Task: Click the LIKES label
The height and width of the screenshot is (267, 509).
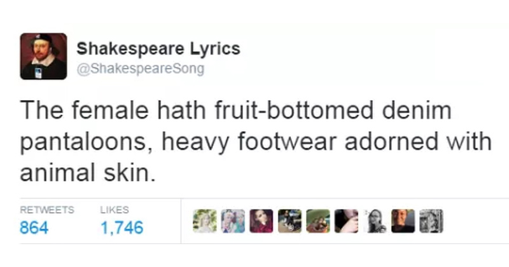Action: point(115,209)
